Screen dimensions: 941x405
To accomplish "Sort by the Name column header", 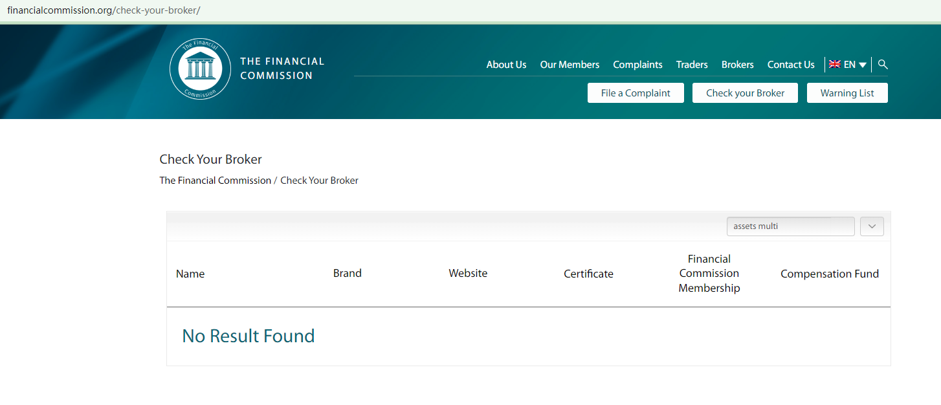I will (190, 274).
